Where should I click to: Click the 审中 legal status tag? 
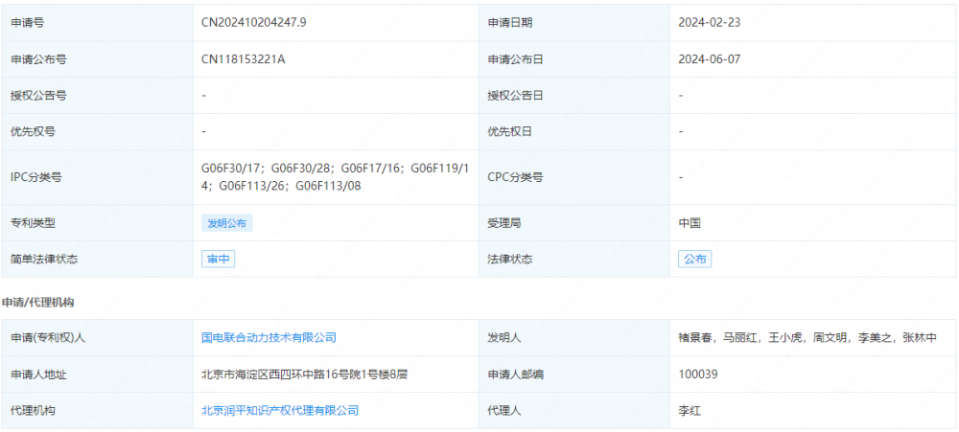click(x=219, y=259)
